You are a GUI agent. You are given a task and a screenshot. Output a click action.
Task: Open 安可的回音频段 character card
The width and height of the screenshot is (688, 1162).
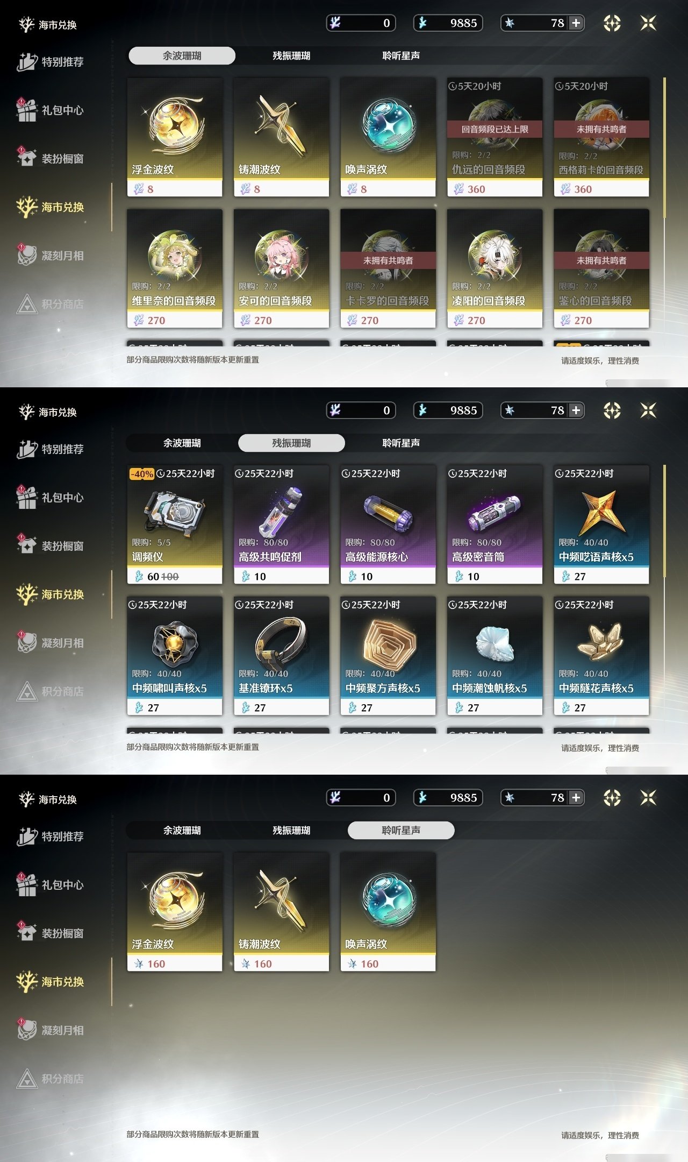[x=281, y=268]
